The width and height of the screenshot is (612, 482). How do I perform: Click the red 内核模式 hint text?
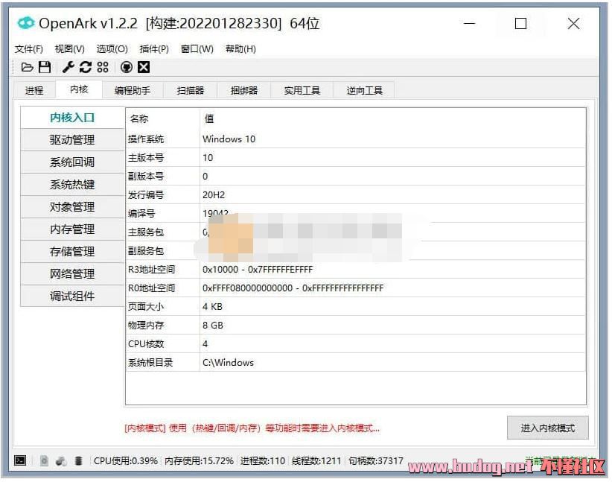252,428
